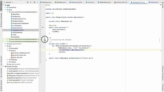
Task: Hide the Project panel with the minus icon
Action: coord(37,2)
